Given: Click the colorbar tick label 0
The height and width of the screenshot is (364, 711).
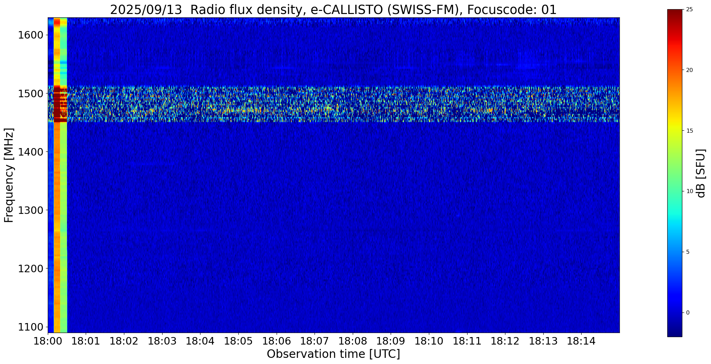Looking at the screenshot, I should (x=688, y=313).
